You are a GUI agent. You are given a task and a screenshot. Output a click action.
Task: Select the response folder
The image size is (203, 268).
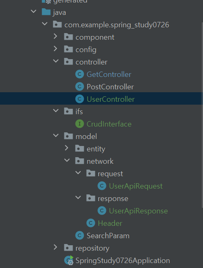pos(113,199)
